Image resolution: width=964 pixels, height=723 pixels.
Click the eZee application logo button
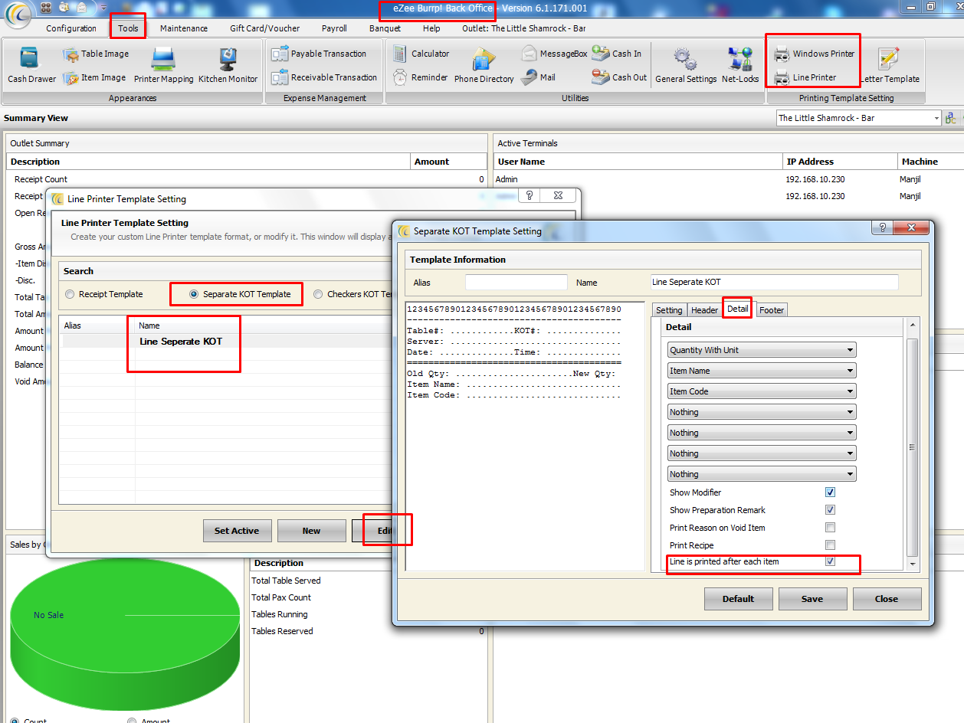[x=17, y=15]
